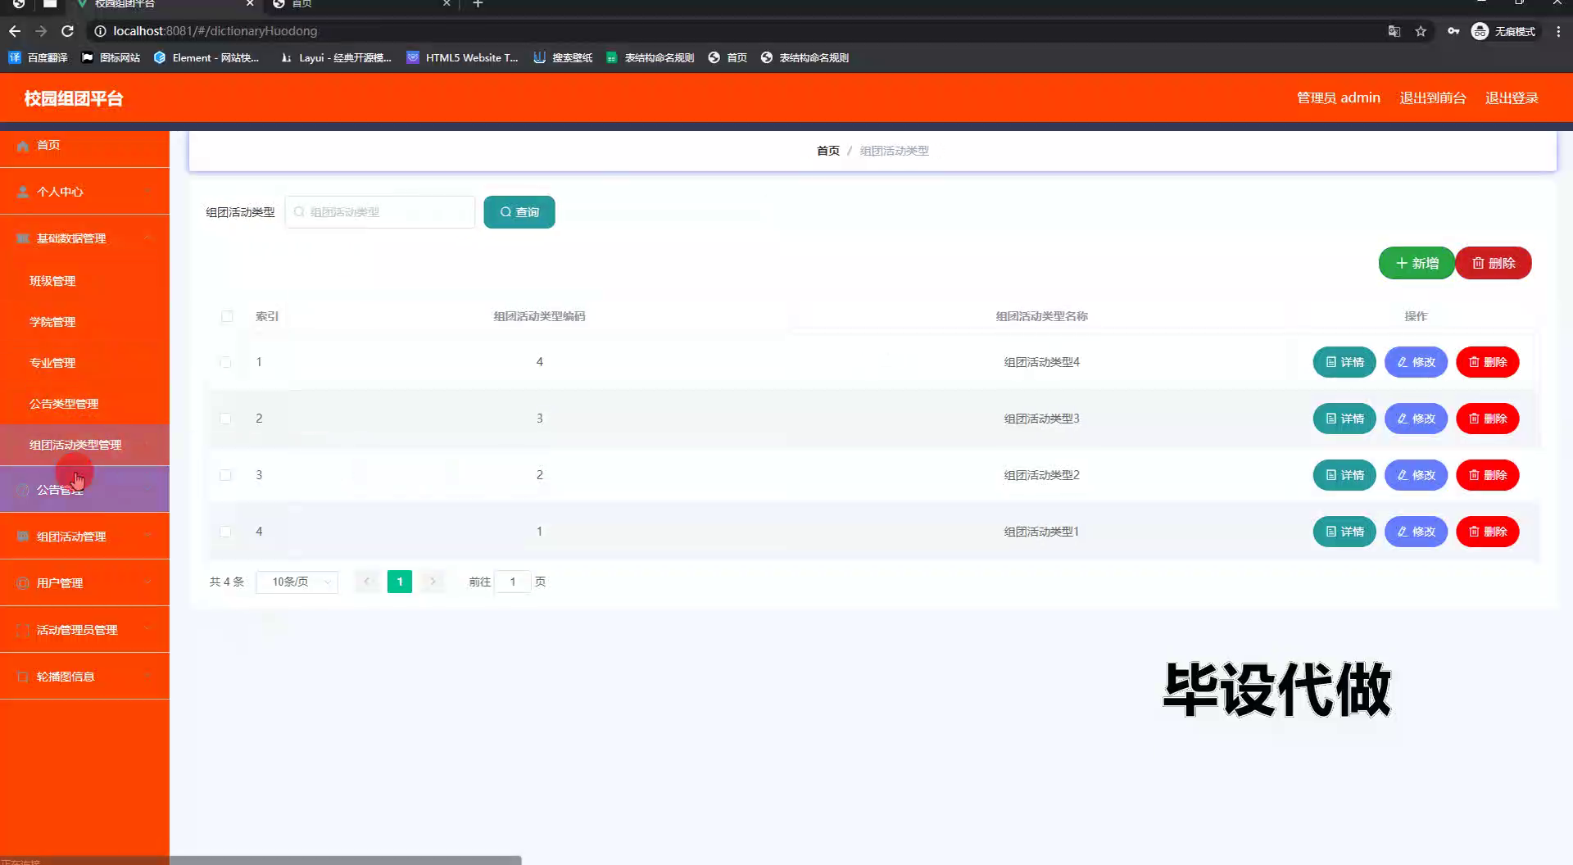The height and width of the screenshot is (865, 1573).
Task: Open Chrome three-dot menu
Action: click(x=1558, y=31)
